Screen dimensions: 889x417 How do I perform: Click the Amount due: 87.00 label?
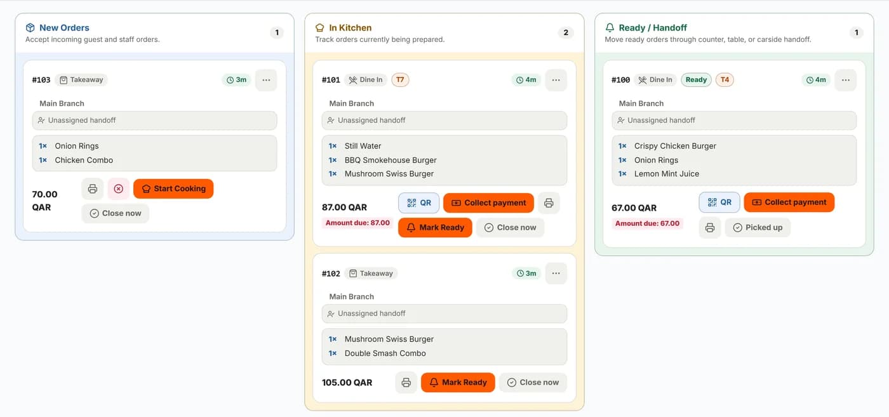pos(358,223)
